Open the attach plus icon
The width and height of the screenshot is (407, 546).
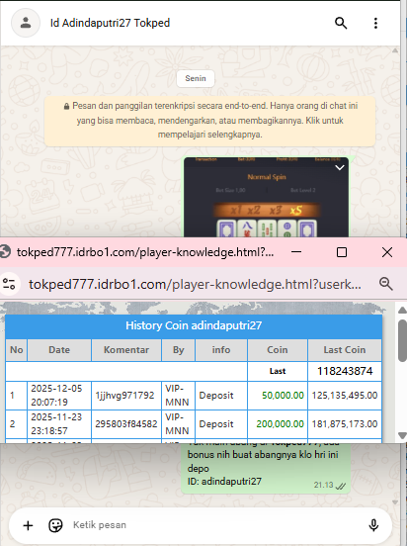(28, 525)
